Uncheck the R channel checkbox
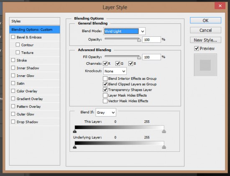 (x=105, y=64)
